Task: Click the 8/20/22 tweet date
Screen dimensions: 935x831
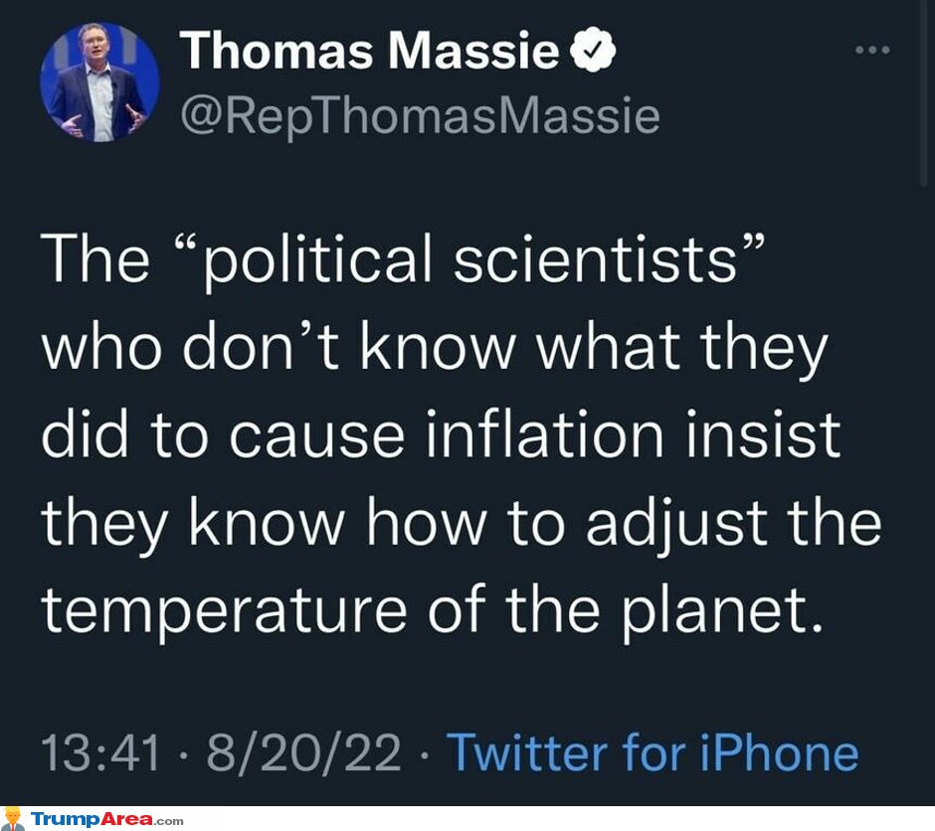Action: [304, 752]
